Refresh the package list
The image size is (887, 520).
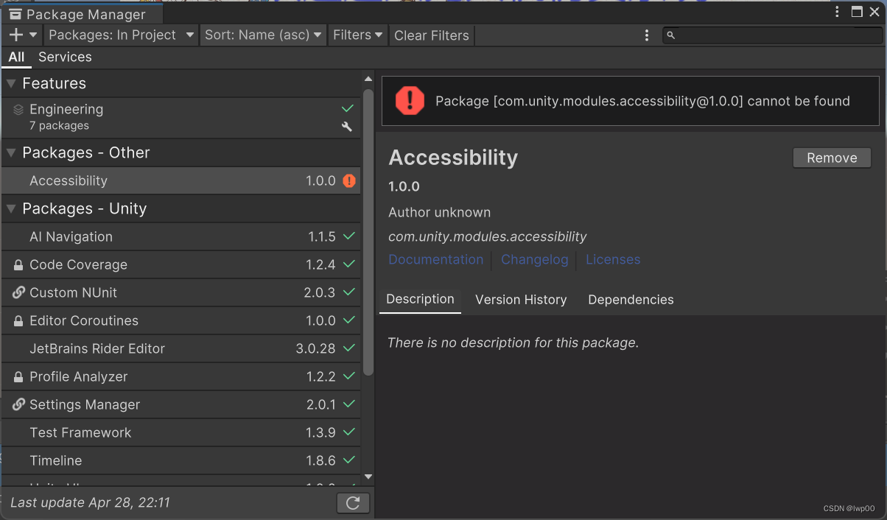[x=353, y=503]
